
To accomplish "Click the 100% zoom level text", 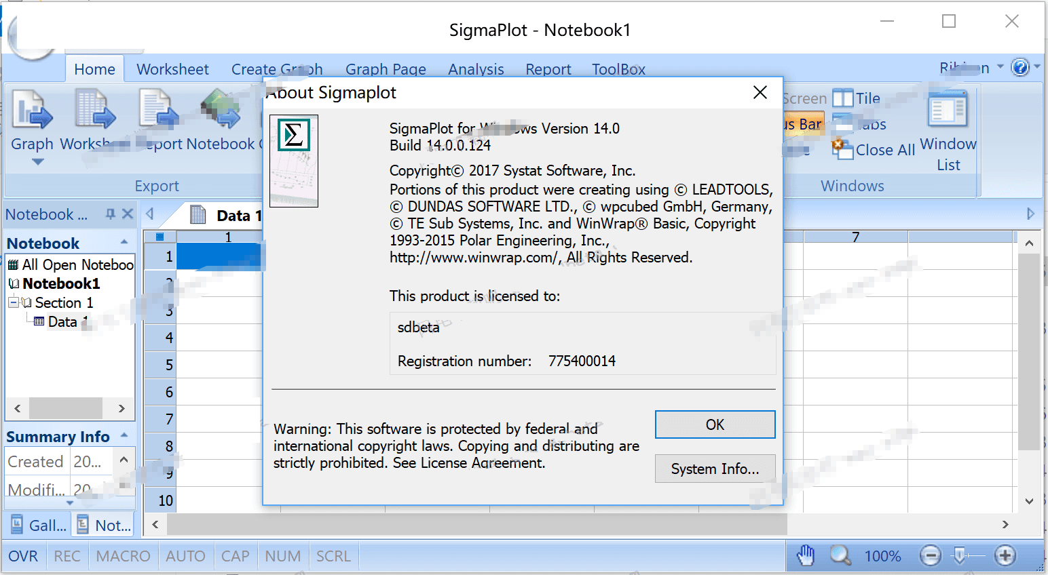I will [x=882, y=556].
